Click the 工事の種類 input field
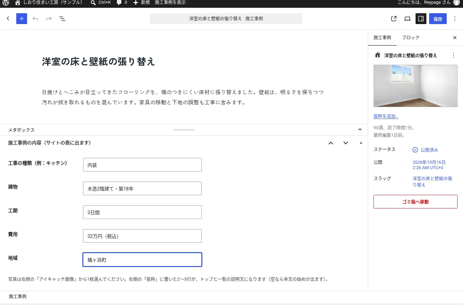The height and width of the screenshot is (305, 463). point(142,165)
